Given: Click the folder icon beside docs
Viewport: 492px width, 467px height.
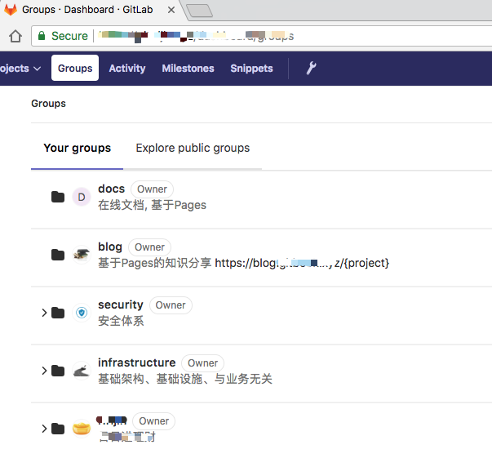Looking at the screenshot, I should [58, 197].
